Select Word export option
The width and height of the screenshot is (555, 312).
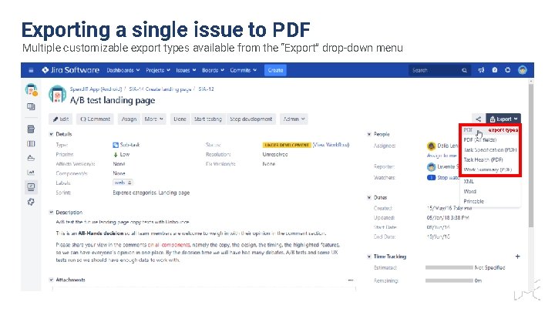pos(490,191)
